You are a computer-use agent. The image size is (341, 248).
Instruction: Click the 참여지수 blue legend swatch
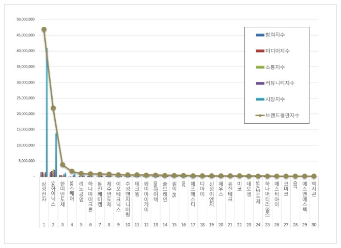tap(260, 35)
